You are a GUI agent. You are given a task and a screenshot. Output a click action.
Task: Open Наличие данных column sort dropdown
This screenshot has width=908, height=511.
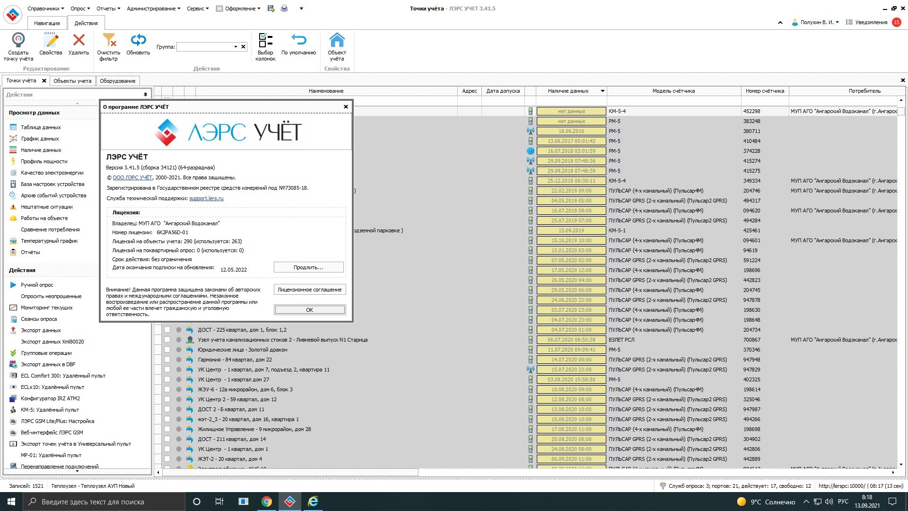click(602, 91)
